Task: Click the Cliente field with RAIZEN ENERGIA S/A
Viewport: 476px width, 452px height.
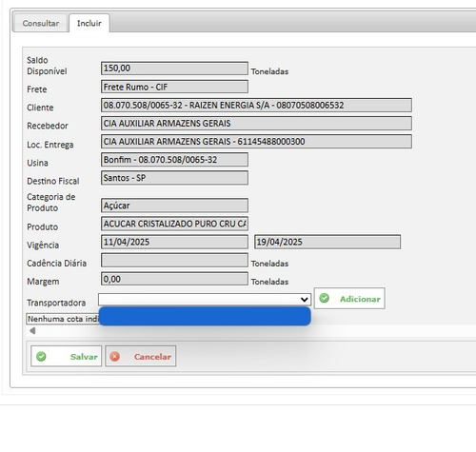Action: pos(256,105)
